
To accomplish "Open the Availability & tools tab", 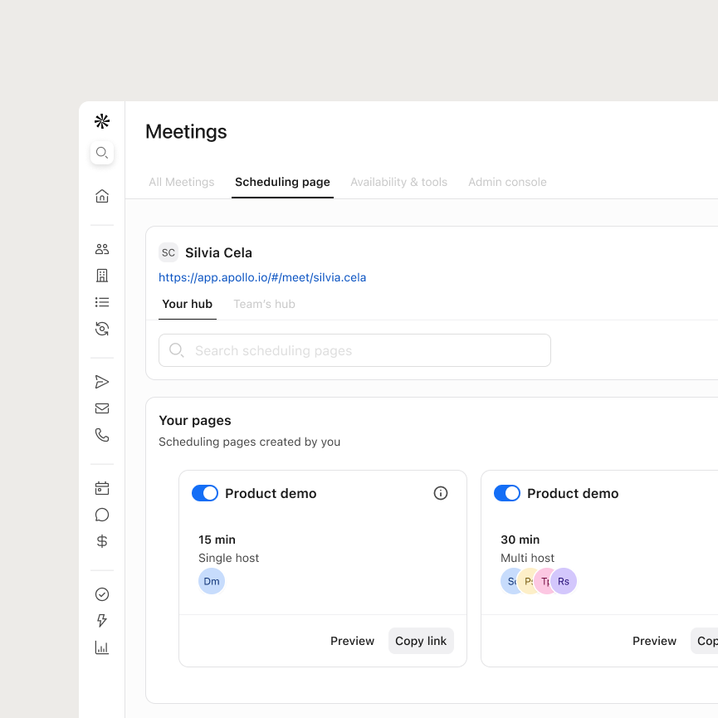I will click(398, 182).
